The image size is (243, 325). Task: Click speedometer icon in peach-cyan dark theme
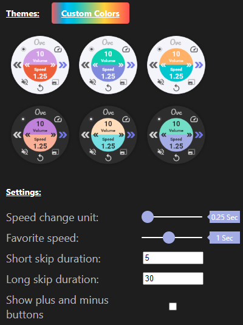coord(126,119)
